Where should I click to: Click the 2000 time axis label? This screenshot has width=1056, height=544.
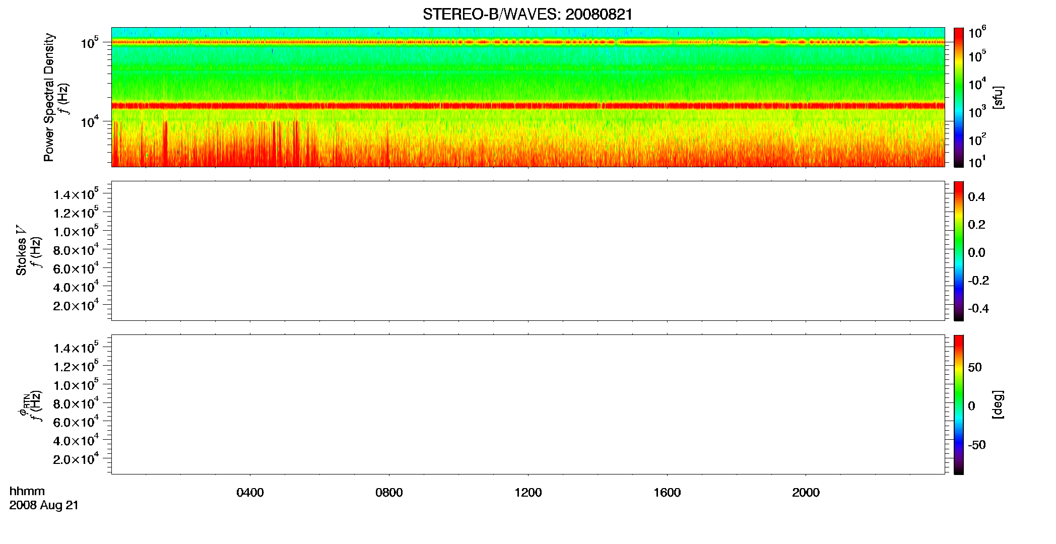coord(806,493)
